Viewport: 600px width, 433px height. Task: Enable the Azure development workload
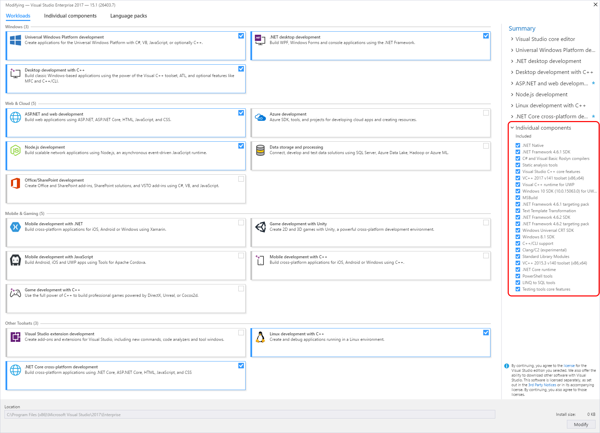[486, 113]
